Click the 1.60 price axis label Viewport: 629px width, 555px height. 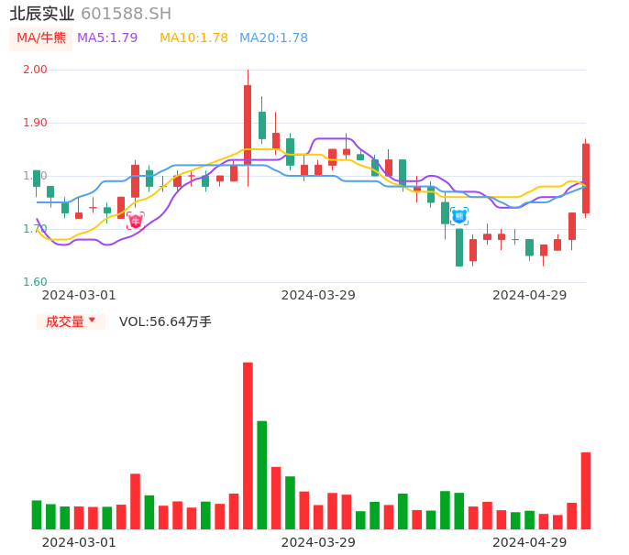[35, 282]
